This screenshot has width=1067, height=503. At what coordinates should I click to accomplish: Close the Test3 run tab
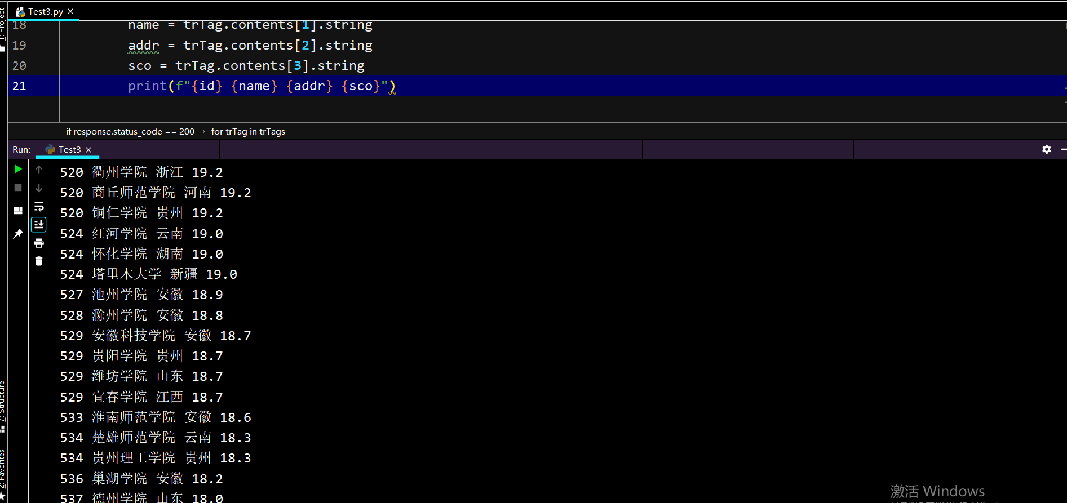[x=88, y=150]
